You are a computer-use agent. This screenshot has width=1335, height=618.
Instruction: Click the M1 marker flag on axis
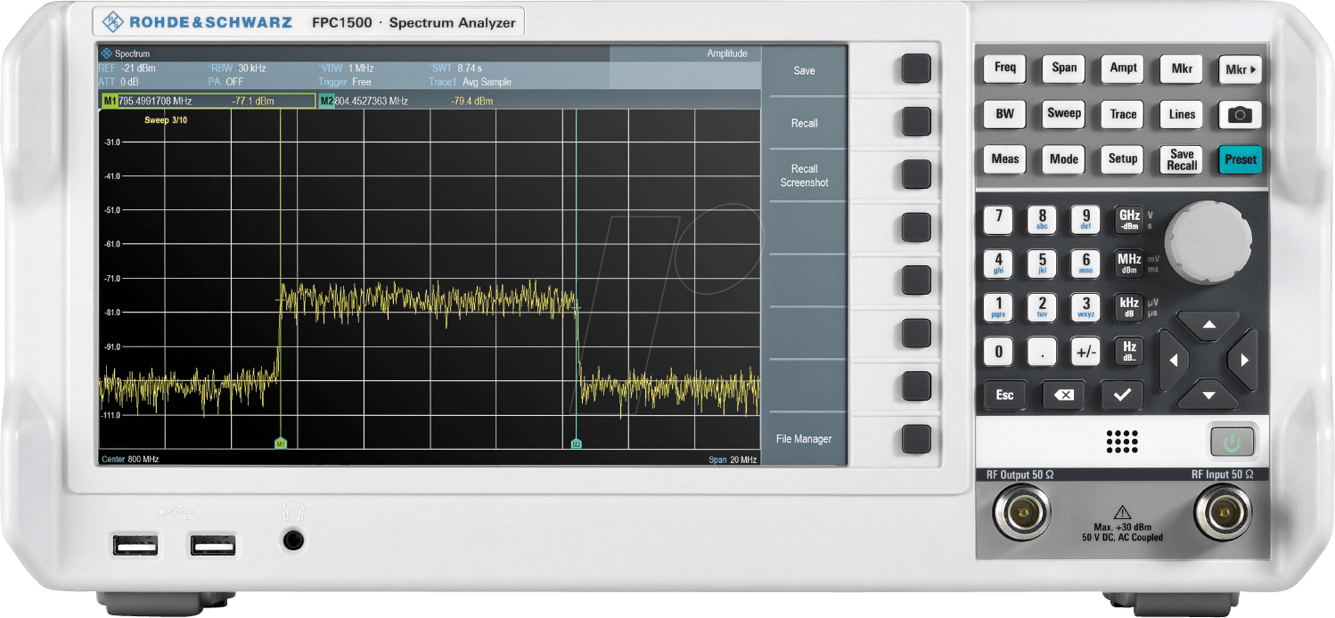coord(281,443)
